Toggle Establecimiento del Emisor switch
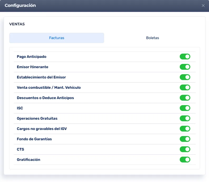 pyautogui.click(x=185, y=77)
